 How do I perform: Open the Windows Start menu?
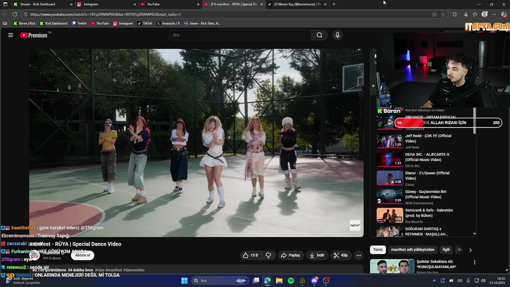tap(184, 281)
